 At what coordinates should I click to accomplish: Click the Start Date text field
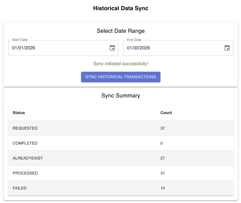point(56,48)
